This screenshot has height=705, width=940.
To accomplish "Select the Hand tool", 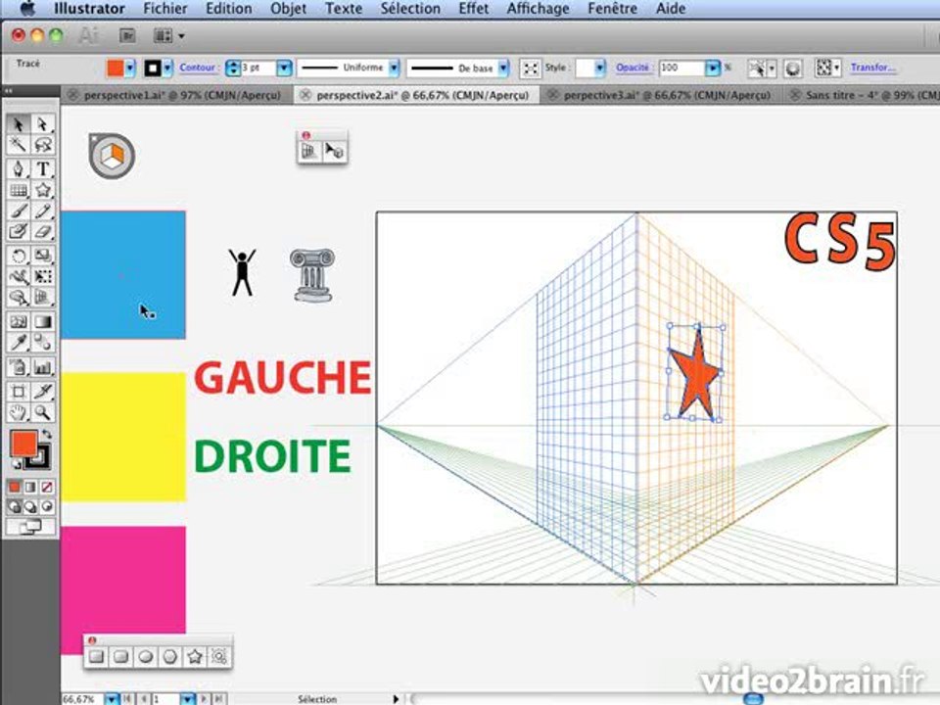I will 18,412.
